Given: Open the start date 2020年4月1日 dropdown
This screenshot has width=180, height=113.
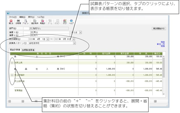Looking at the screenshot, I should point(48,39).
